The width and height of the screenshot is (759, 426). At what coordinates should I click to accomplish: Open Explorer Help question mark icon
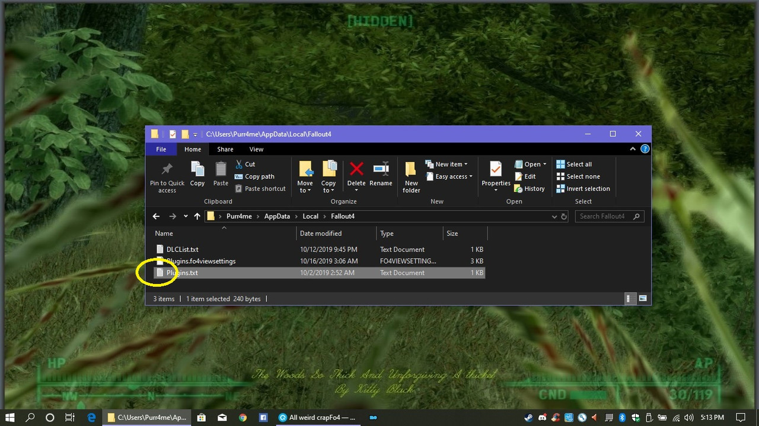point(645,149)
